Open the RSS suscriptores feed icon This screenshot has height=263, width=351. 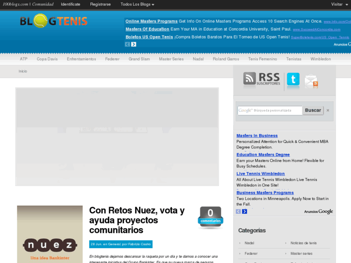coord(262,79)
